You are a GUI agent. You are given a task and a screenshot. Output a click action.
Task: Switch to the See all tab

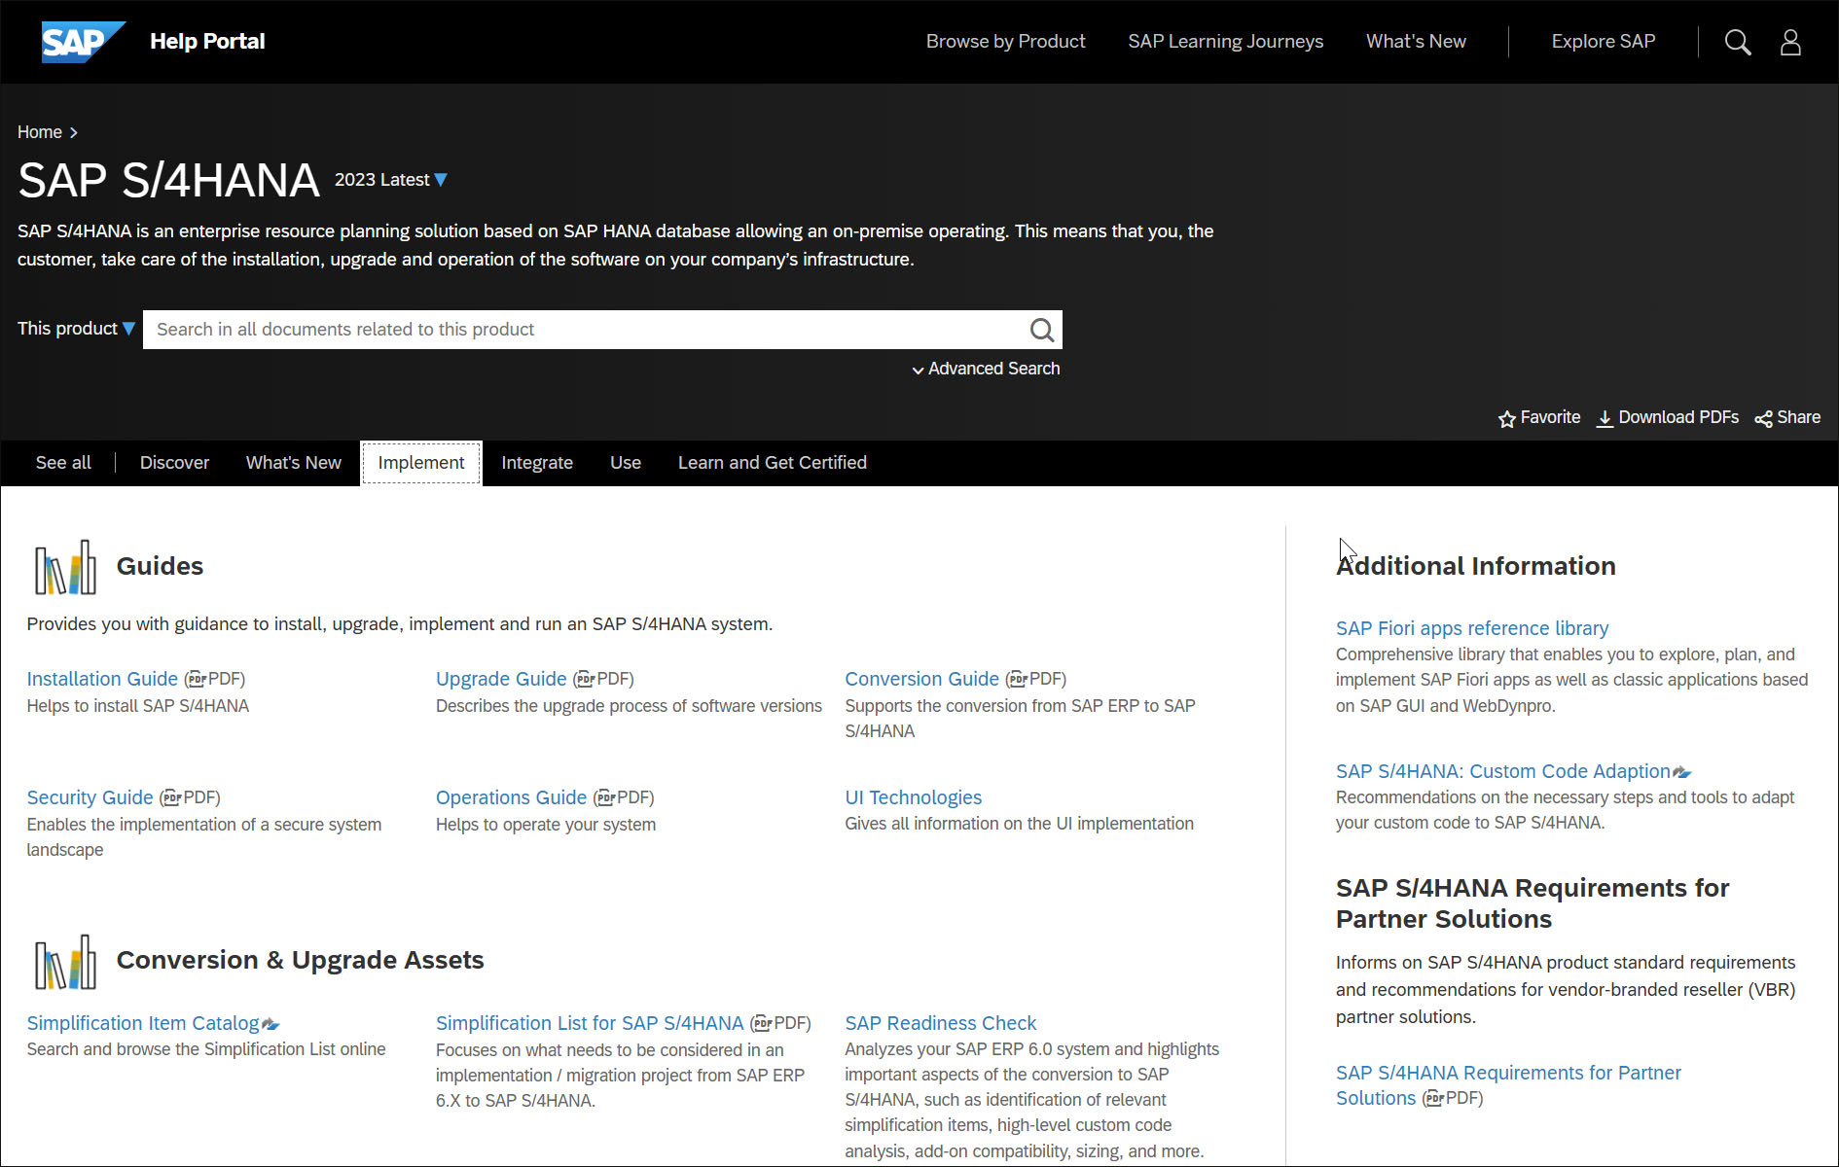point(63,463)
